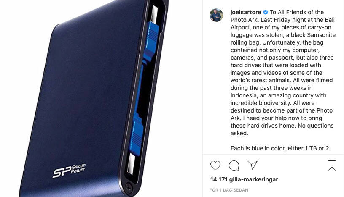Open the joelsartore username link
Image resolution: width=344 pixels, height=197 pixels.
tap(246, 12)
